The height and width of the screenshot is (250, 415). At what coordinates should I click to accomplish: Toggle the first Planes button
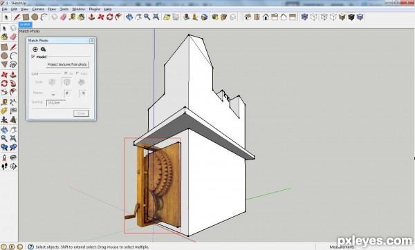53,93
